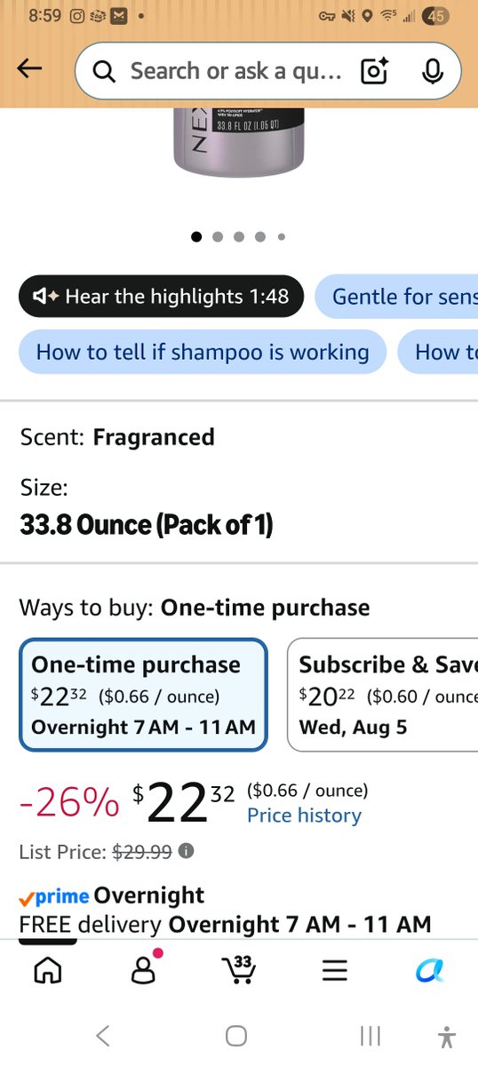Launch the Alexa assistant icon
478x1066 pixels.
(430, 970)
